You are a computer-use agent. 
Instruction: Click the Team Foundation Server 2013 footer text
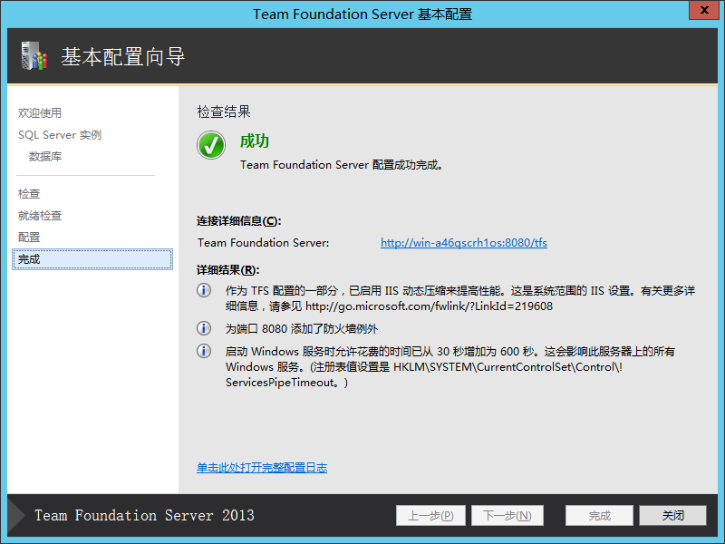[144, 515]
